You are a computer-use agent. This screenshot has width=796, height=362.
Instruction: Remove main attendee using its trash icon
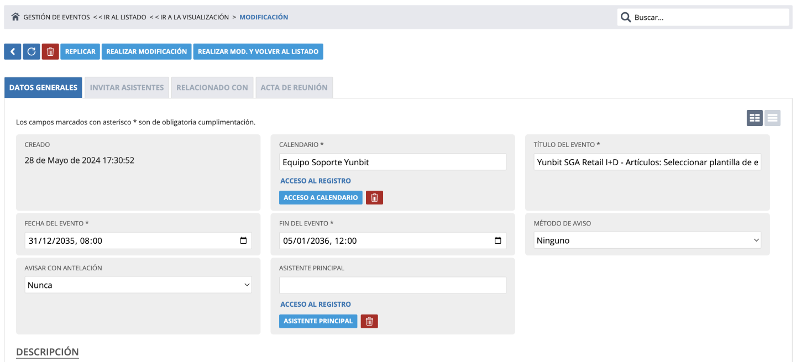point(369,321)
